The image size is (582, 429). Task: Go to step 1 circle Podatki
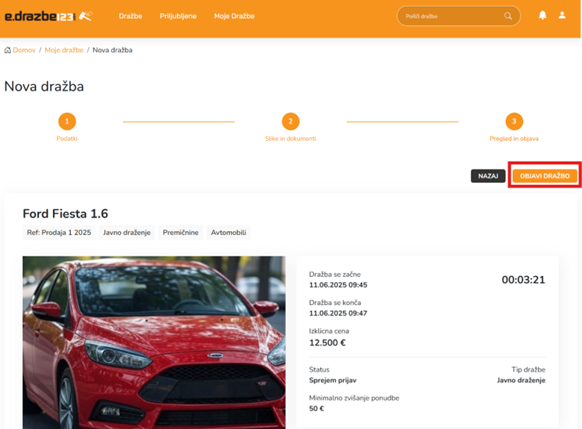[66, 122]
